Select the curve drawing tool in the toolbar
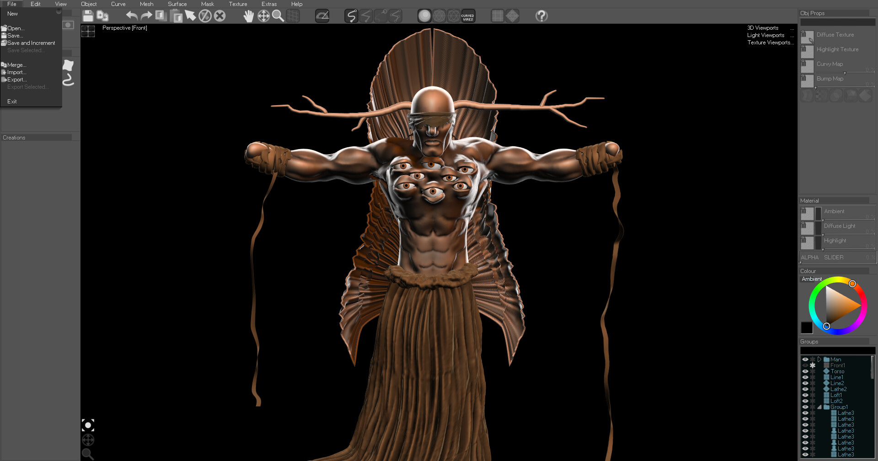This screenshot has width=878, height=461. [351, 16]
